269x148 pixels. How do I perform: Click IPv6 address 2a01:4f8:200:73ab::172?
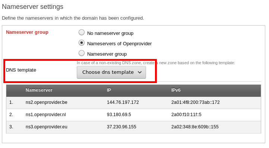click(x=195, y=102)
